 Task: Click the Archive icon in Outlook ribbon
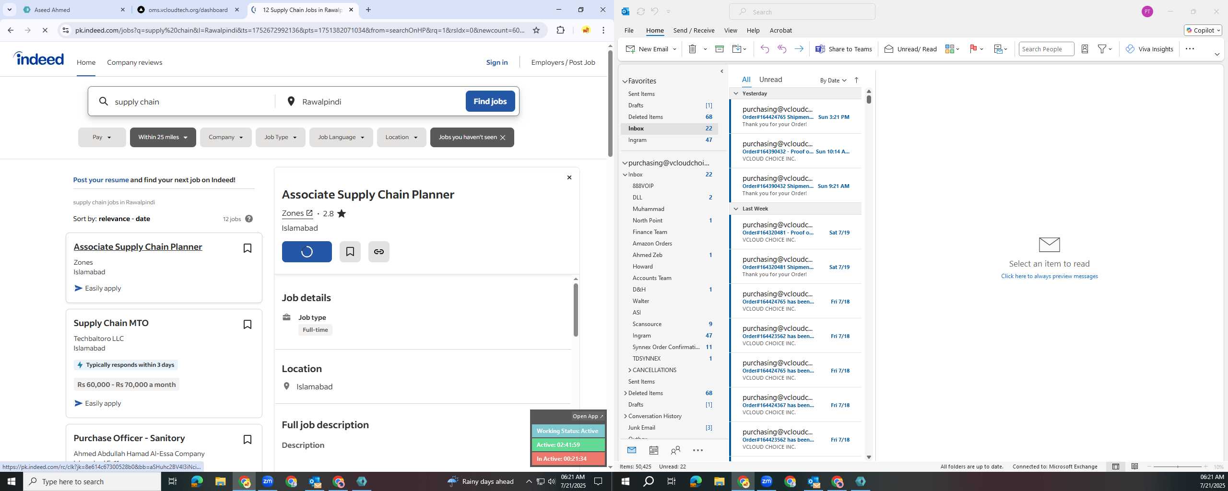click(x=719, y=49)
